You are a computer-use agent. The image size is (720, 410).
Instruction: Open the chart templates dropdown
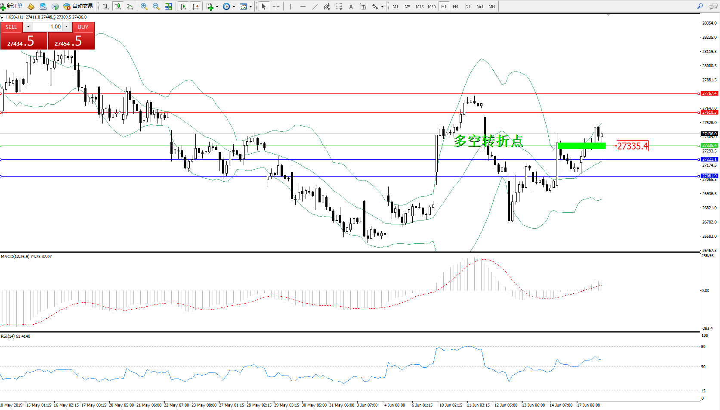tap(250, 6)
